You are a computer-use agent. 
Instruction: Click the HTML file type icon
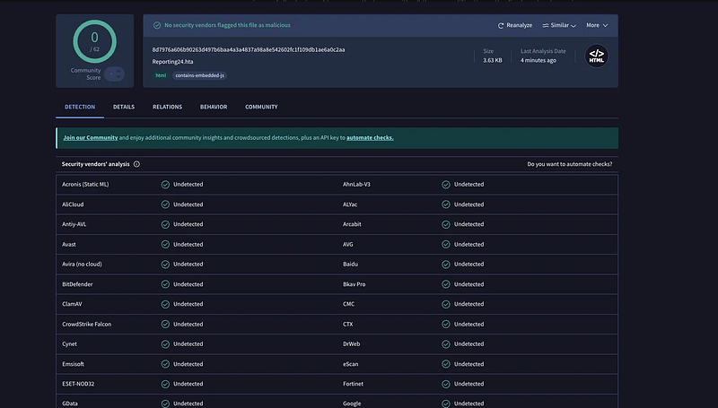596,56
